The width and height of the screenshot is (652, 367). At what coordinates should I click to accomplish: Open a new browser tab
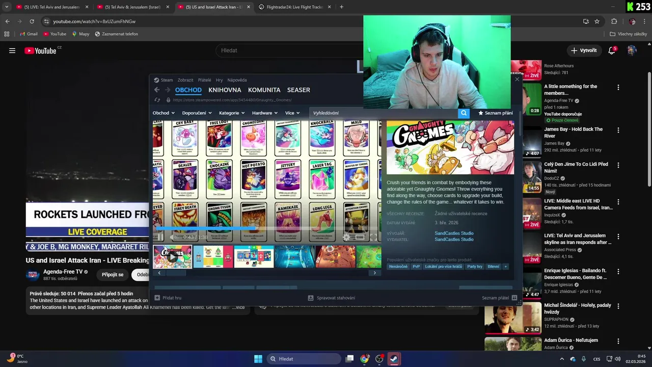[341, 7]
